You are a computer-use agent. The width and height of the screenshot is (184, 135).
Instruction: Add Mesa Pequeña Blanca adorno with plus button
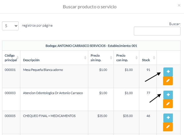point(168,72)
